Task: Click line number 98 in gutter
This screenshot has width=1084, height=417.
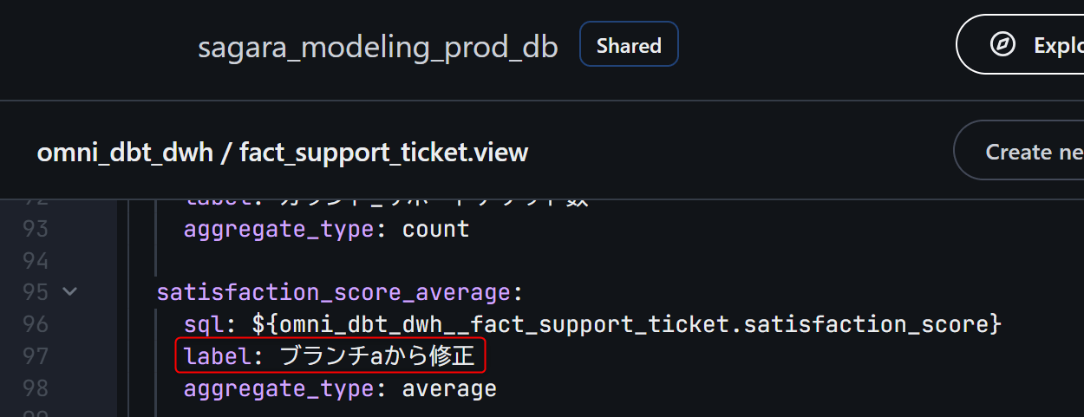Action: (36, 388)
